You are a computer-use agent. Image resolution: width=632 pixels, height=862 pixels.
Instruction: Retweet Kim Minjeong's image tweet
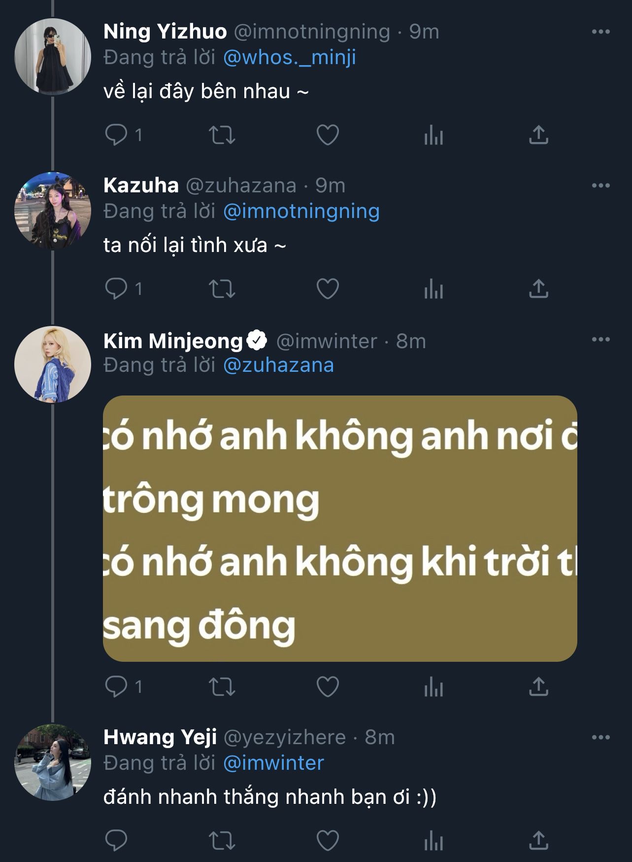click(x=222, y=686)
